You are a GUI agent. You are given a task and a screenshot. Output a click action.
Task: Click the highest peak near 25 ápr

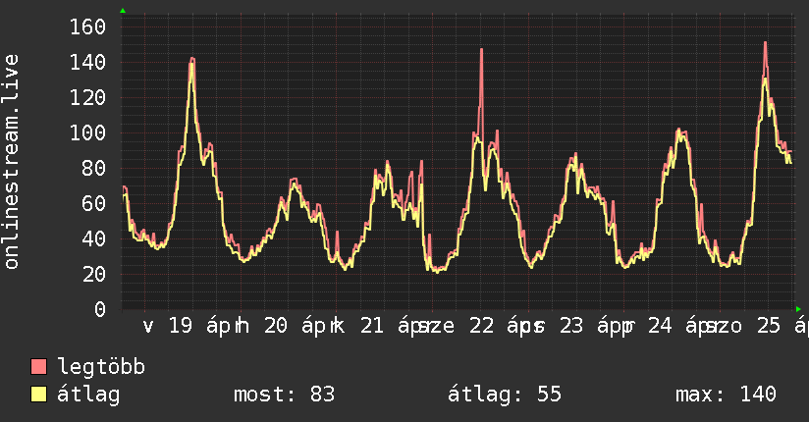pyautogui.click(x=765, y=44)
